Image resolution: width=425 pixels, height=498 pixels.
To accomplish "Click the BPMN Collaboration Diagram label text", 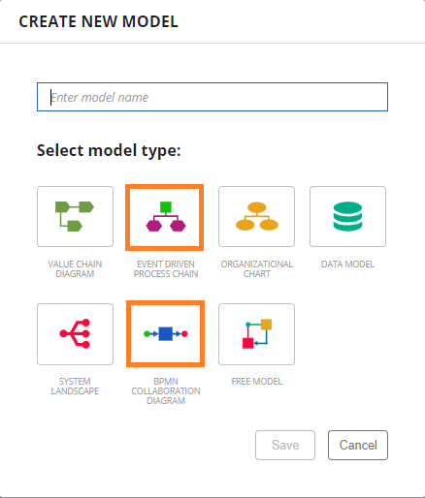I will pyautogui.click(x=166, y=391).
